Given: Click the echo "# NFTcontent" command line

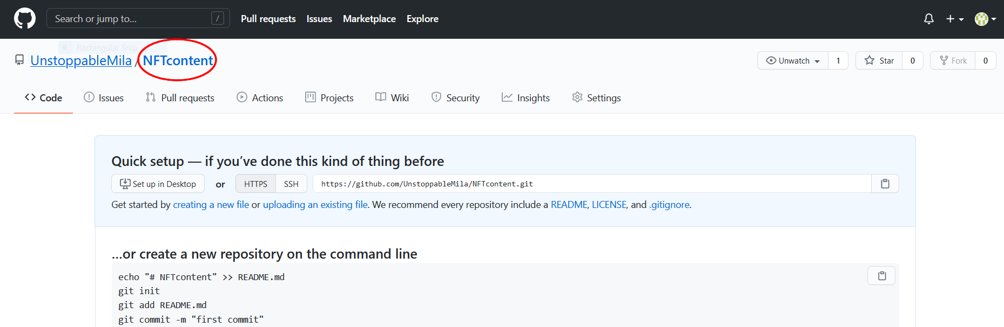Looking at the screenshot, I should [201, 277].
